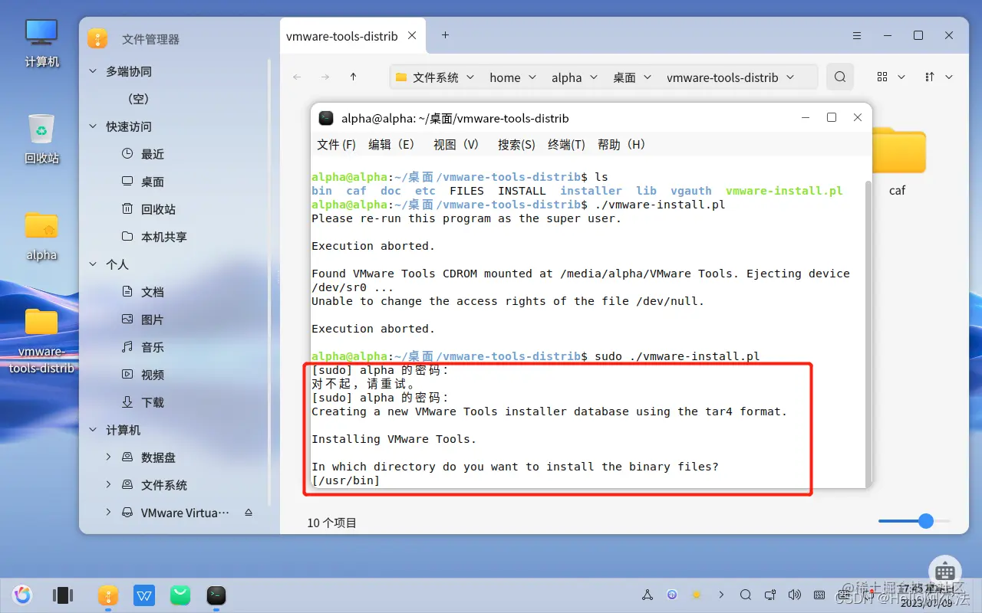Open the terminal 视图(V) menu
The width and height of the screenshot is (982, 613).
point(456,144)
